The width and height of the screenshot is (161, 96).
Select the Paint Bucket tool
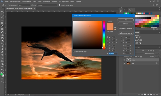2,43
